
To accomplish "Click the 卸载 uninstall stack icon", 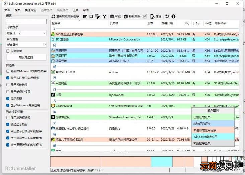I will (x=112, y=16).
